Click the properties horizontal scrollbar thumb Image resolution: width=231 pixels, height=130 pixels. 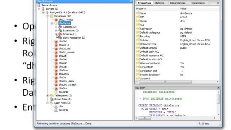click(165, 82)
